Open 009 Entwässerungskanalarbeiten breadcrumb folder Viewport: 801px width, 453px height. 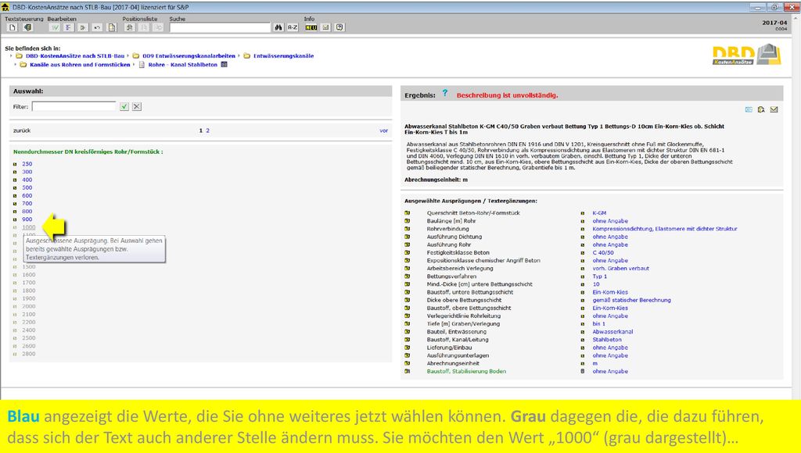coord(189,56)
